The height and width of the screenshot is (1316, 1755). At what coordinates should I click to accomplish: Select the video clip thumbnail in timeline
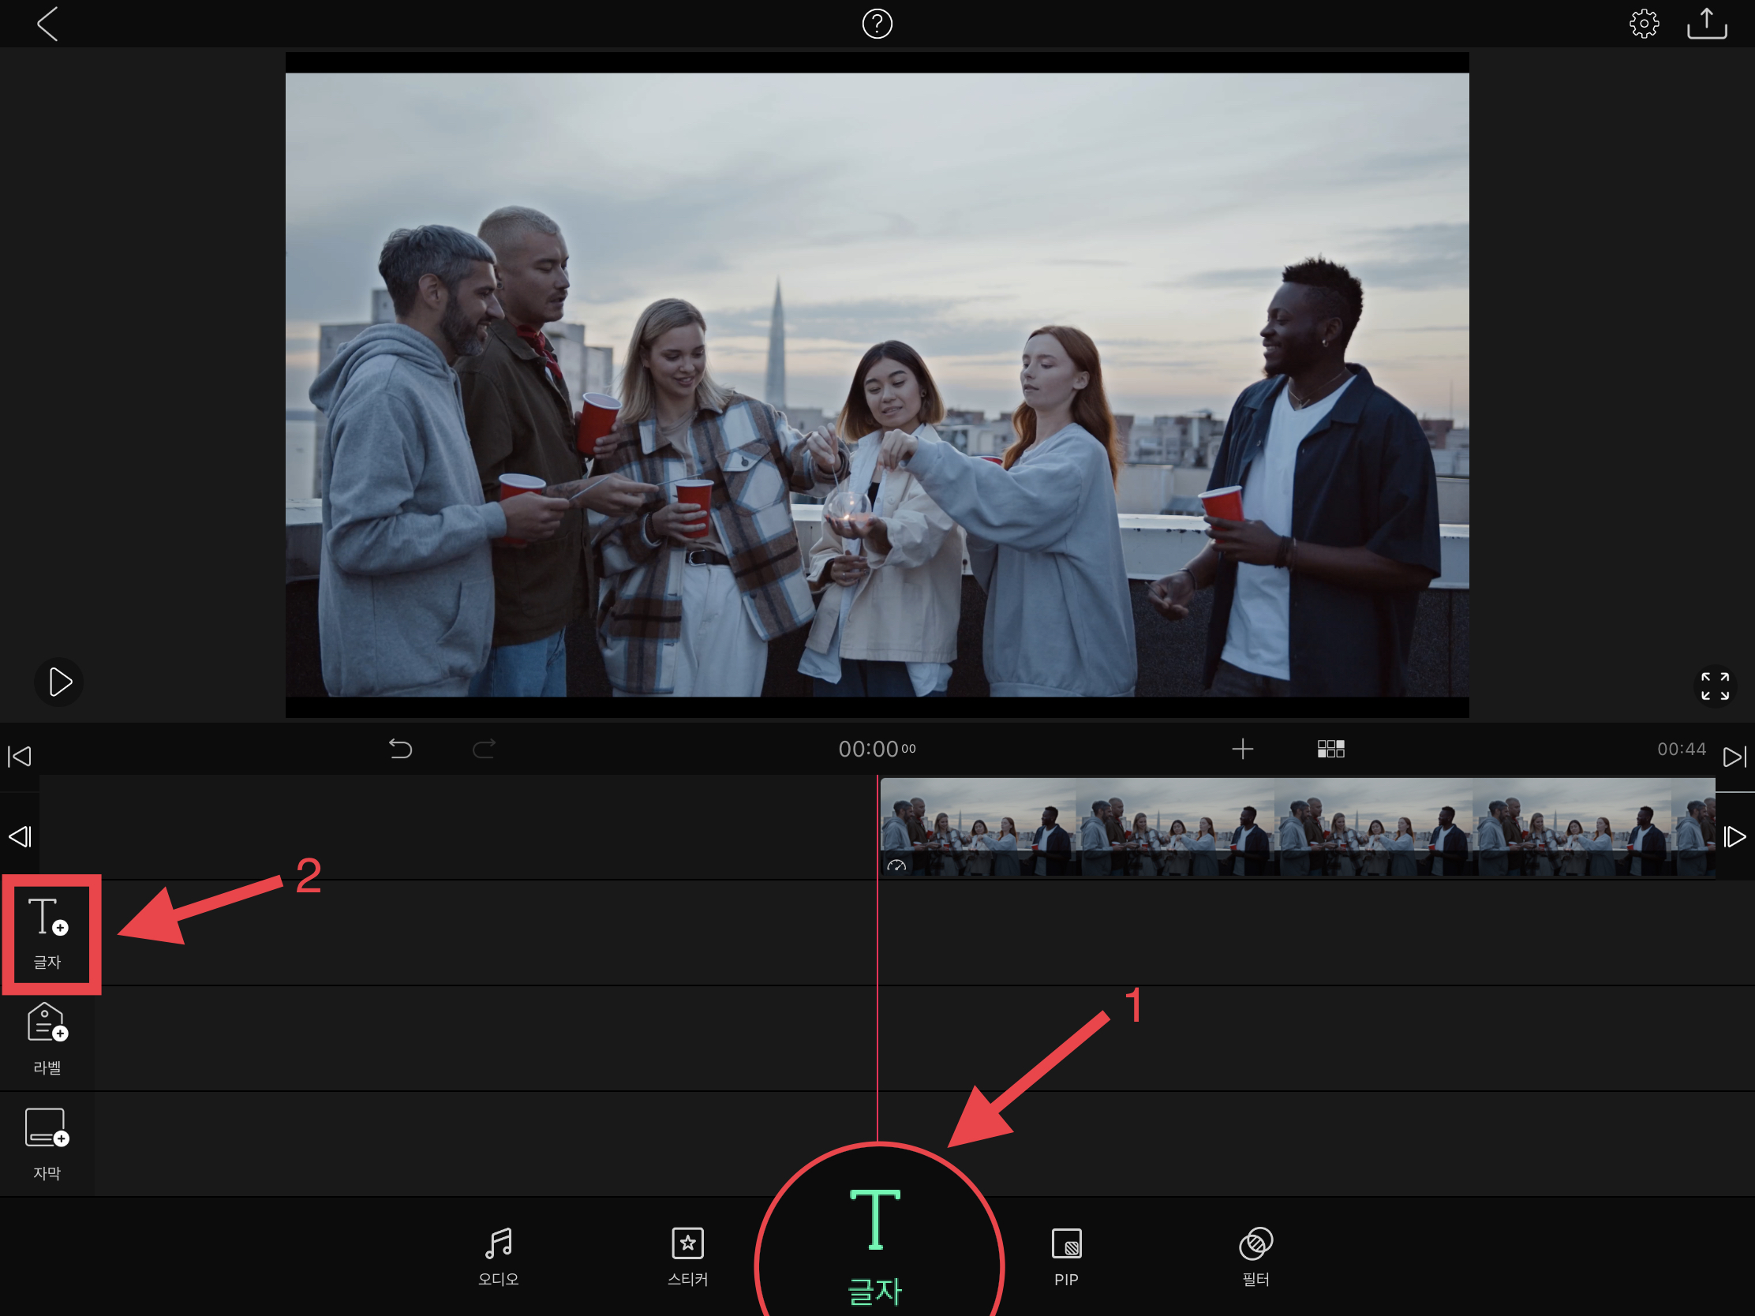(x=1297, y=827)
